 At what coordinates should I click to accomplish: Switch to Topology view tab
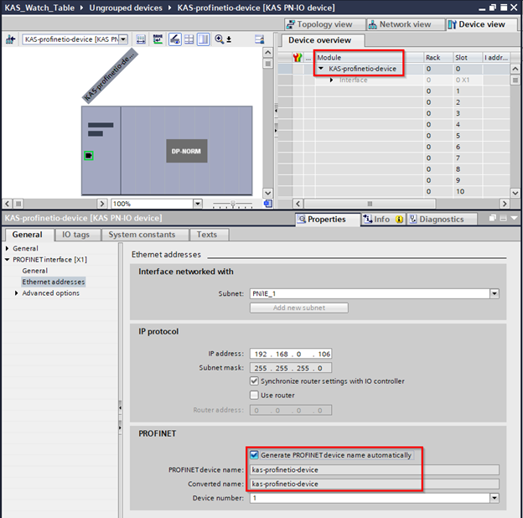pos(325,24)
